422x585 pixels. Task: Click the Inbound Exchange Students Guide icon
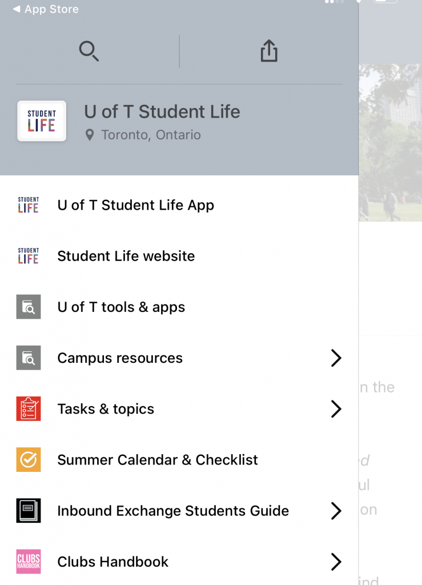point(29,511)
